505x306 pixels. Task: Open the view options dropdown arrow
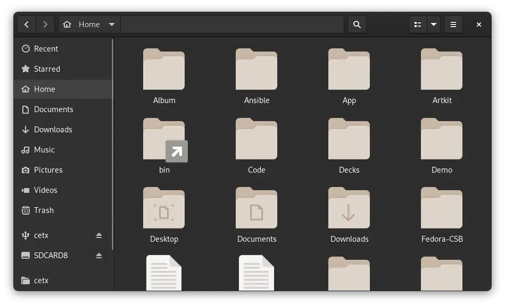pos(434,24)
